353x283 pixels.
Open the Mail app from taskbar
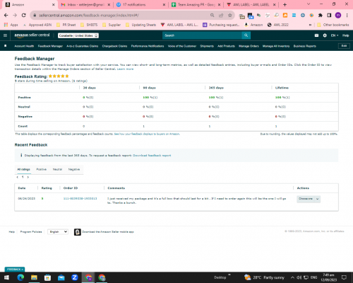click(61, 277)
